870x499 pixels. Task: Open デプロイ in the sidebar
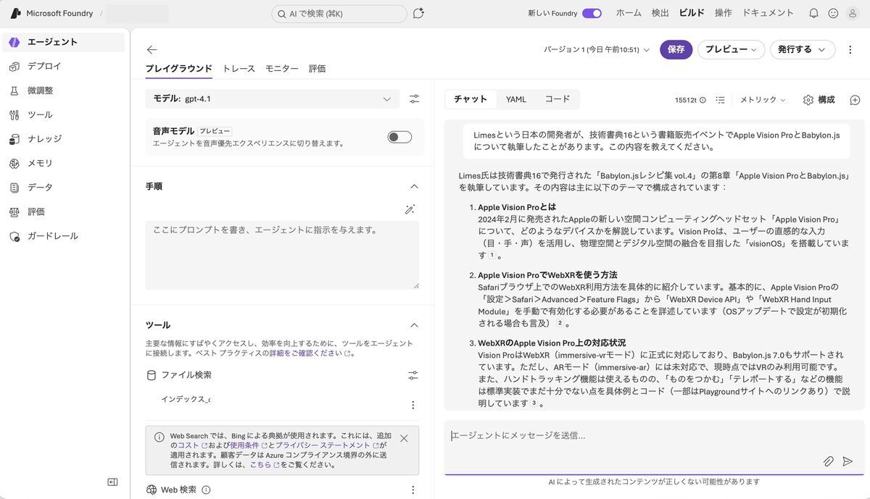(63, 66)
